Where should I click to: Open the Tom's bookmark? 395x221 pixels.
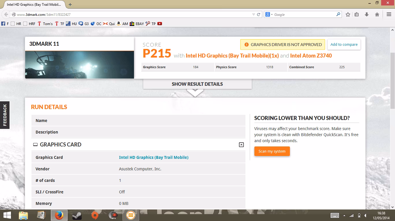click(x=45, y=24)
